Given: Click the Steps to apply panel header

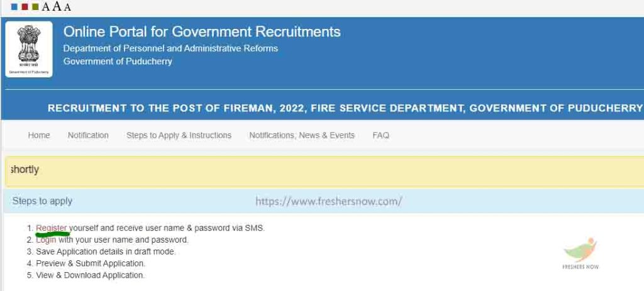Looking at the screenshot, I should tap(325, 201).
